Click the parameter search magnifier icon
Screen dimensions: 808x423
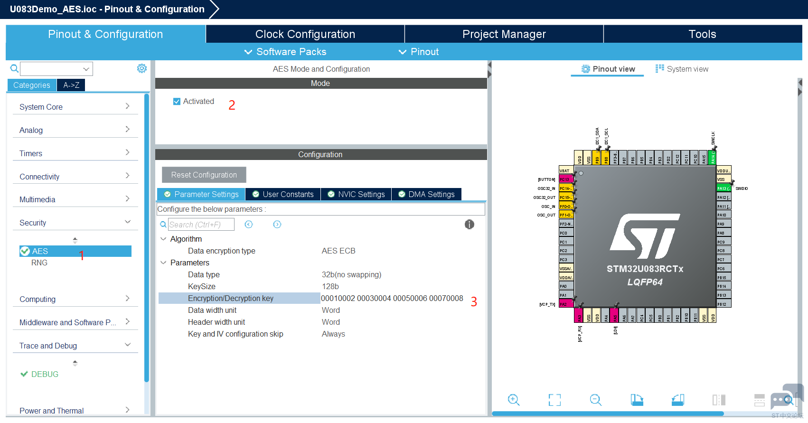[163, 225]
